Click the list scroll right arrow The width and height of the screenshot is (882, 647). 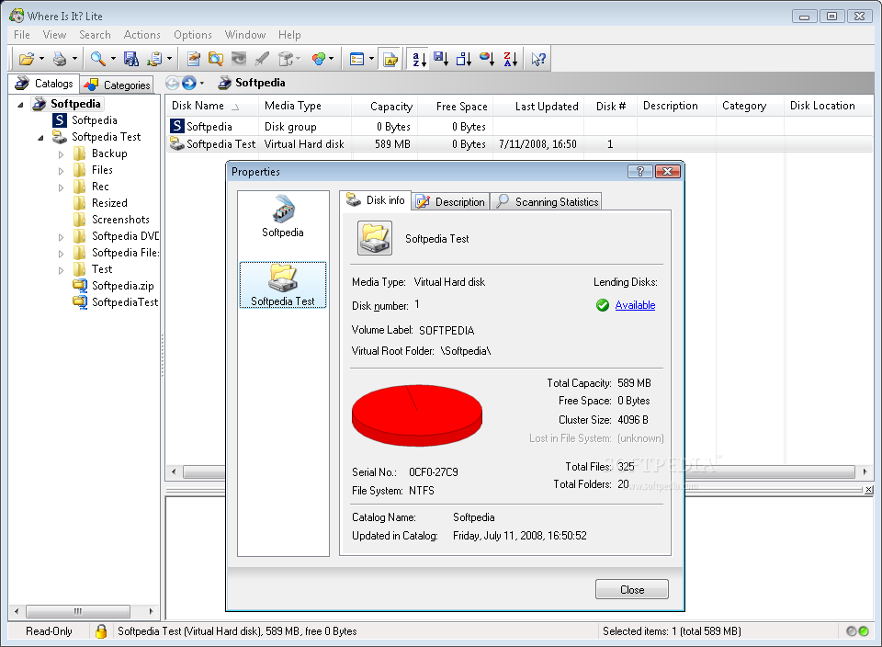[x=865, y=471]
